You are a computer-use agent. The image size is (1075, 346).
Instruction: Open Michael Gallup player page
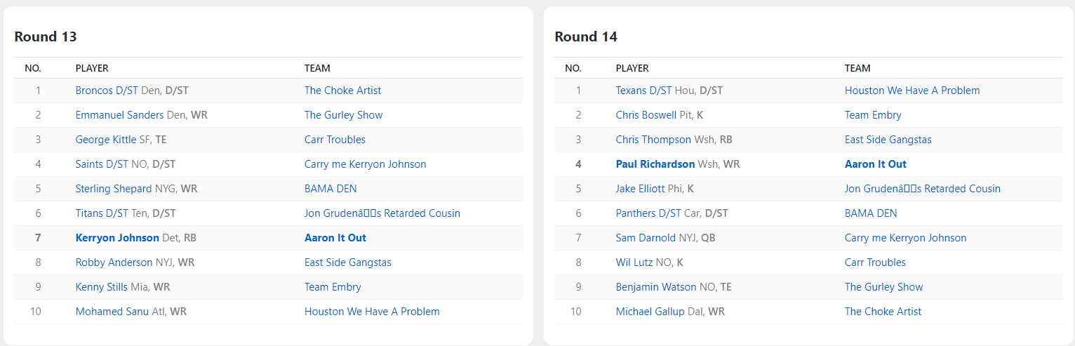point(650,312)
